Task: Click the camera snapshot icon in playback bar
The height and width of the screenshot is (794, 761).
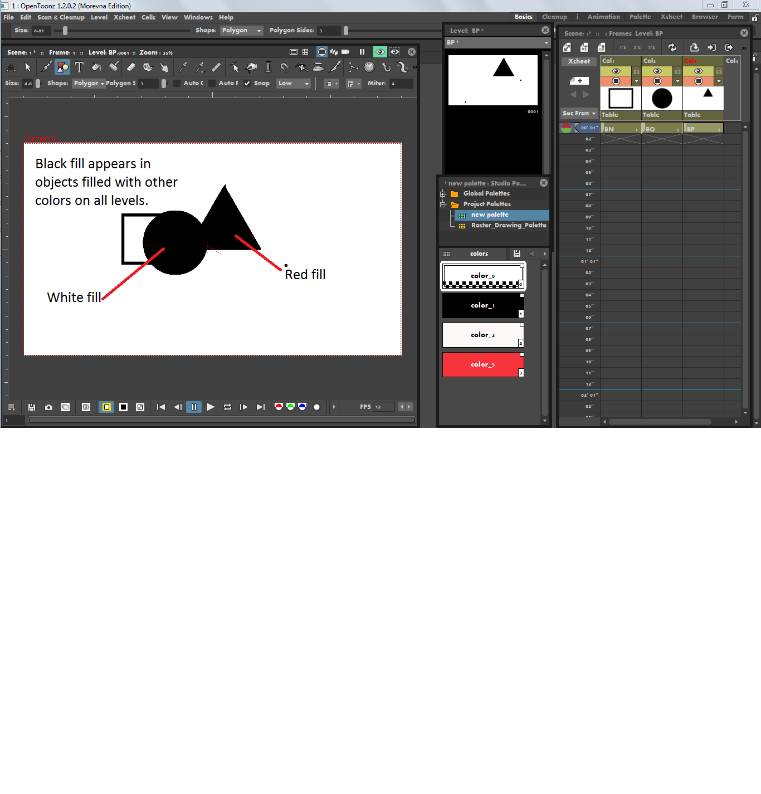Action: click(48, 407)
